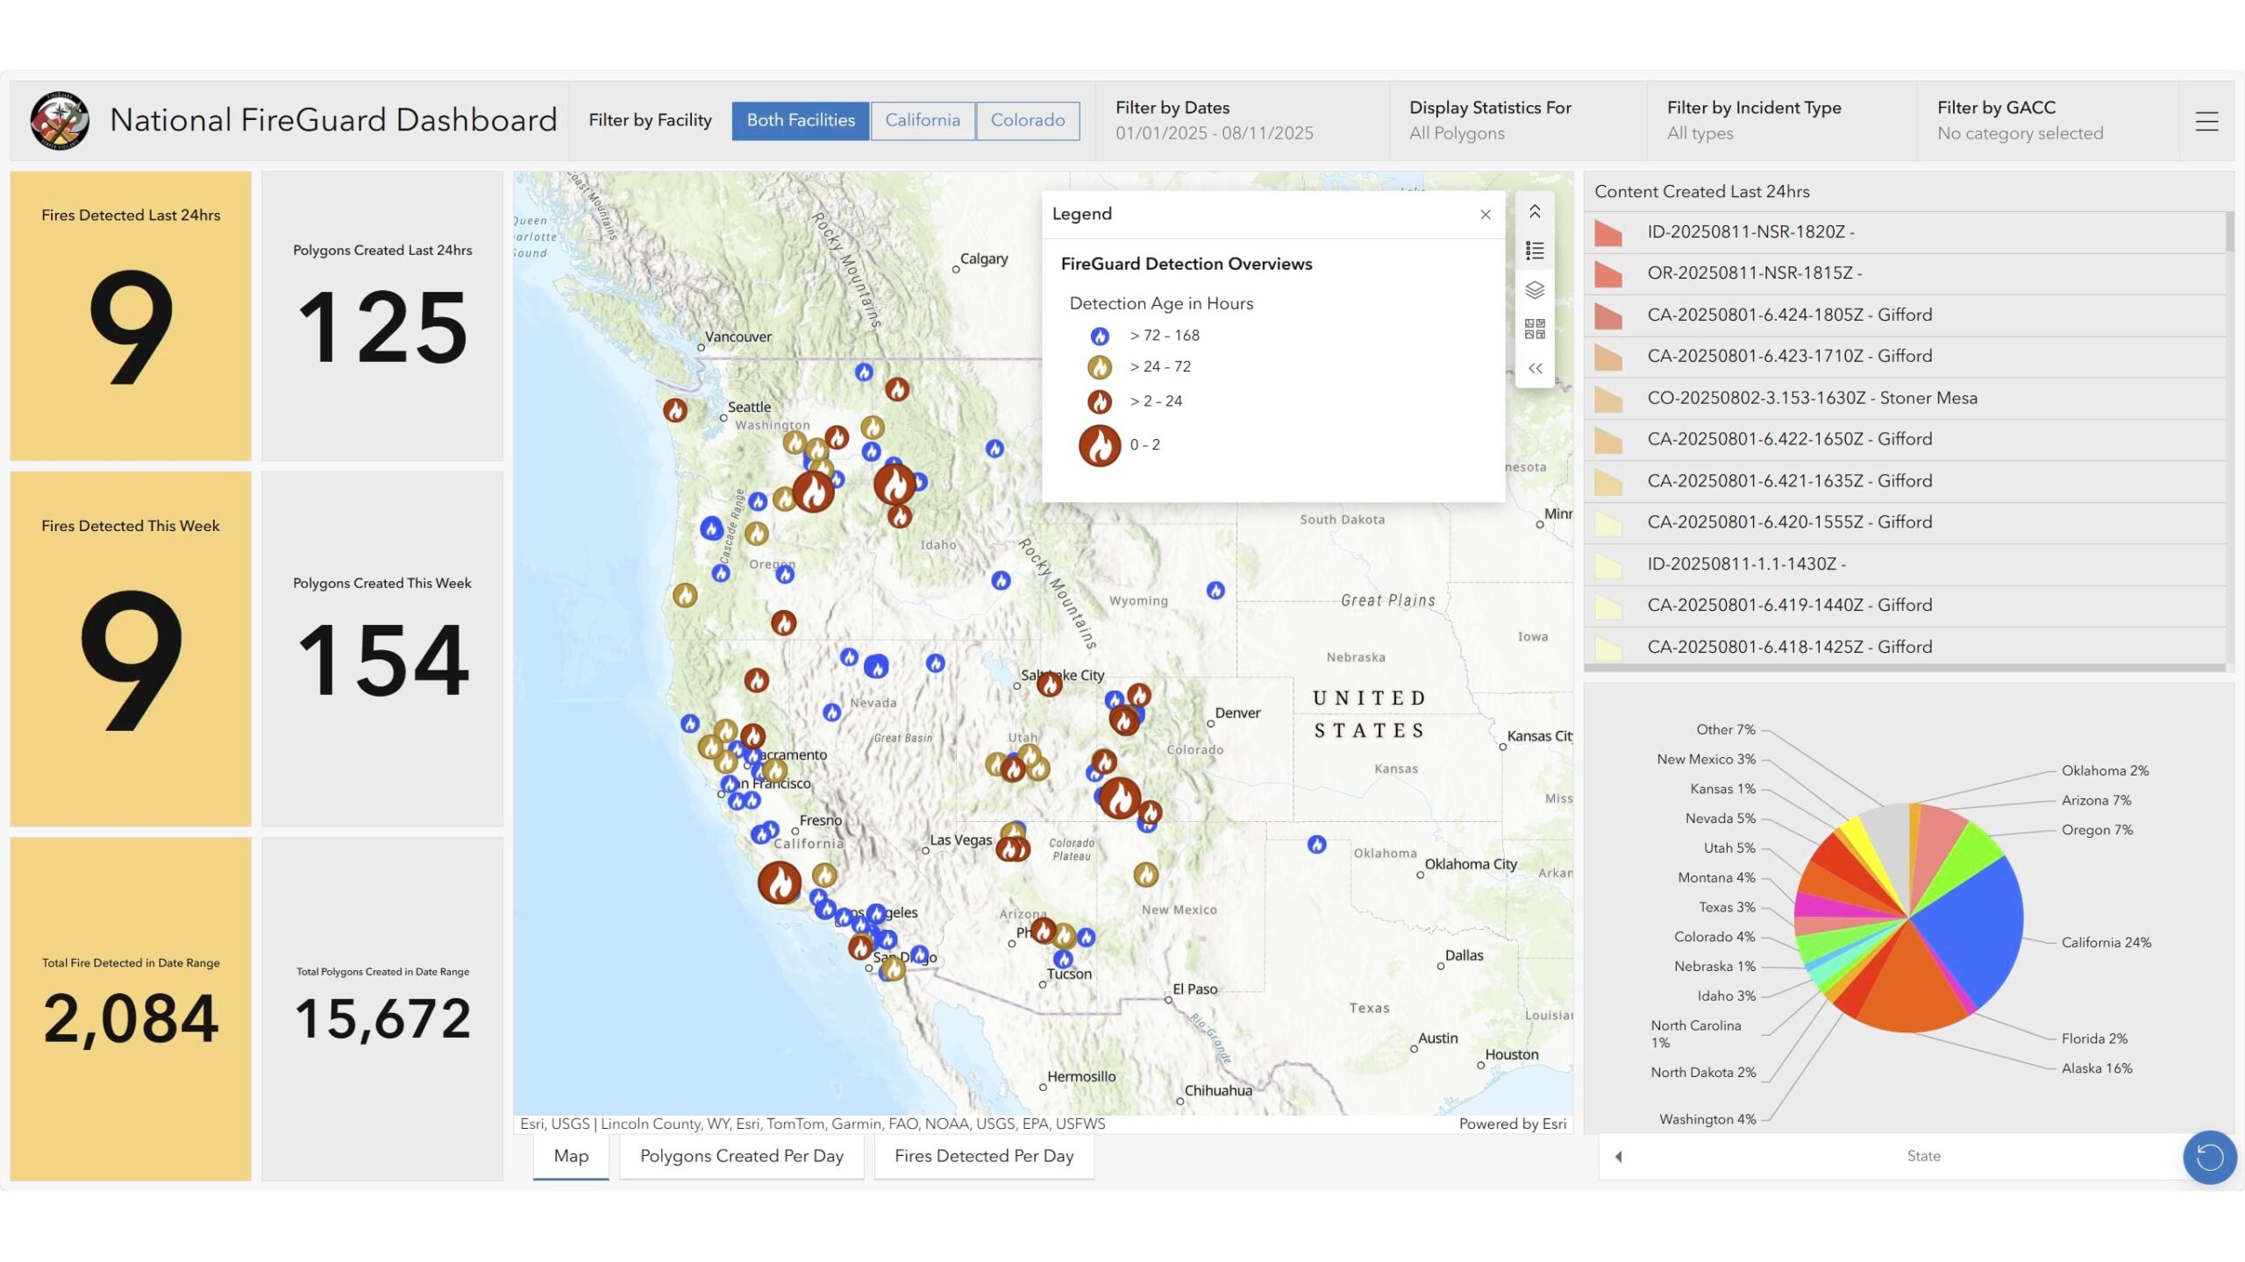Switch to the Fires Detected Per Day tab
Image resolution: width=2245 pixels, height=1262 pixels.
coord(983,1156)
